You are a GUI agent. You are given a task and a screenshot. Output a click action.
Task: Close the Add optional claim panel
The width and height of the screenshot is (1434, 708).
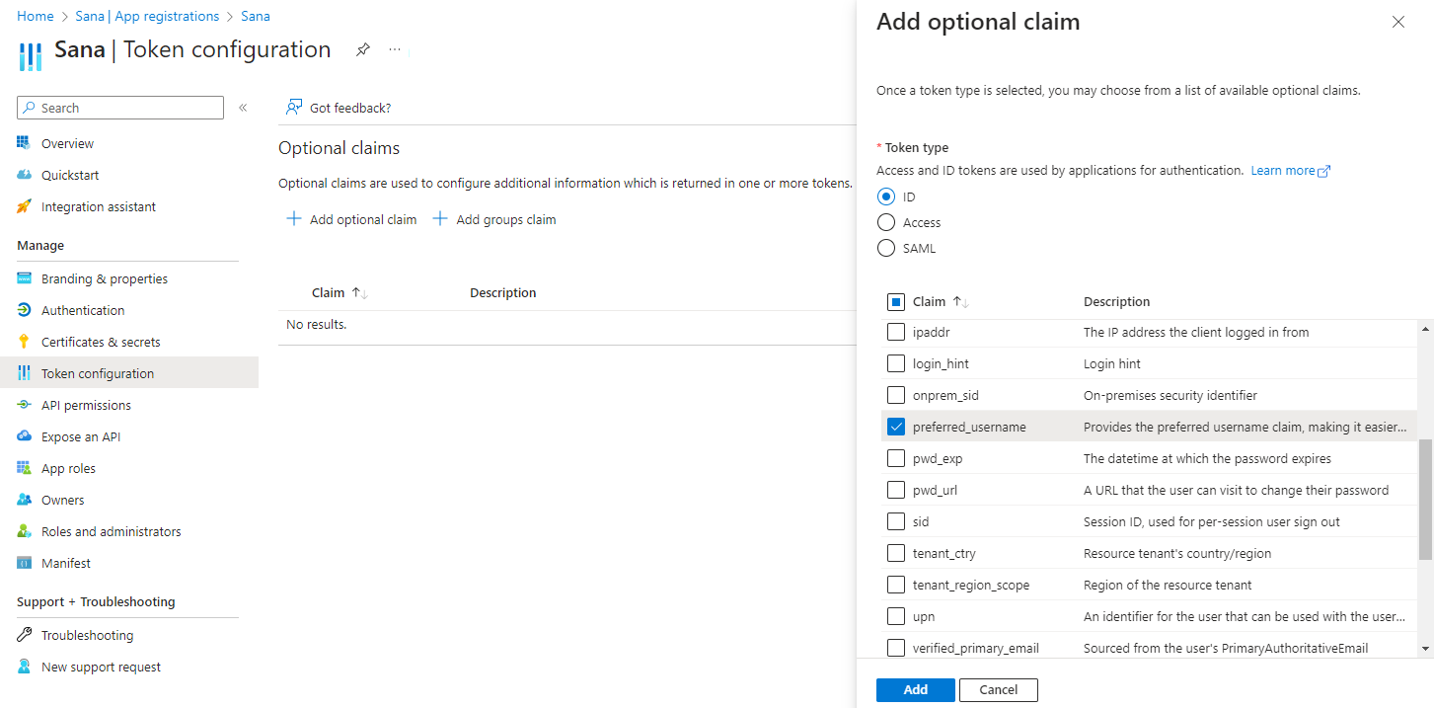point(1397,22)
